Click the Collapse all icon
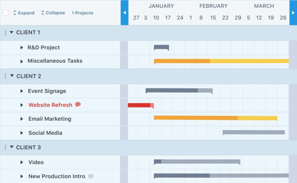 tap(42, 13)
